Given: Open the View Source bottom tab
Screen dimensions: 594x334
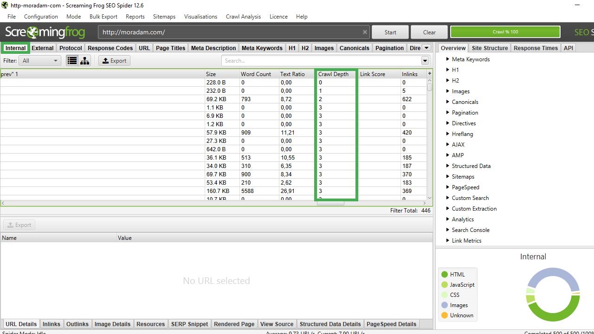Looking at the screenshot, I should [277, 324].
